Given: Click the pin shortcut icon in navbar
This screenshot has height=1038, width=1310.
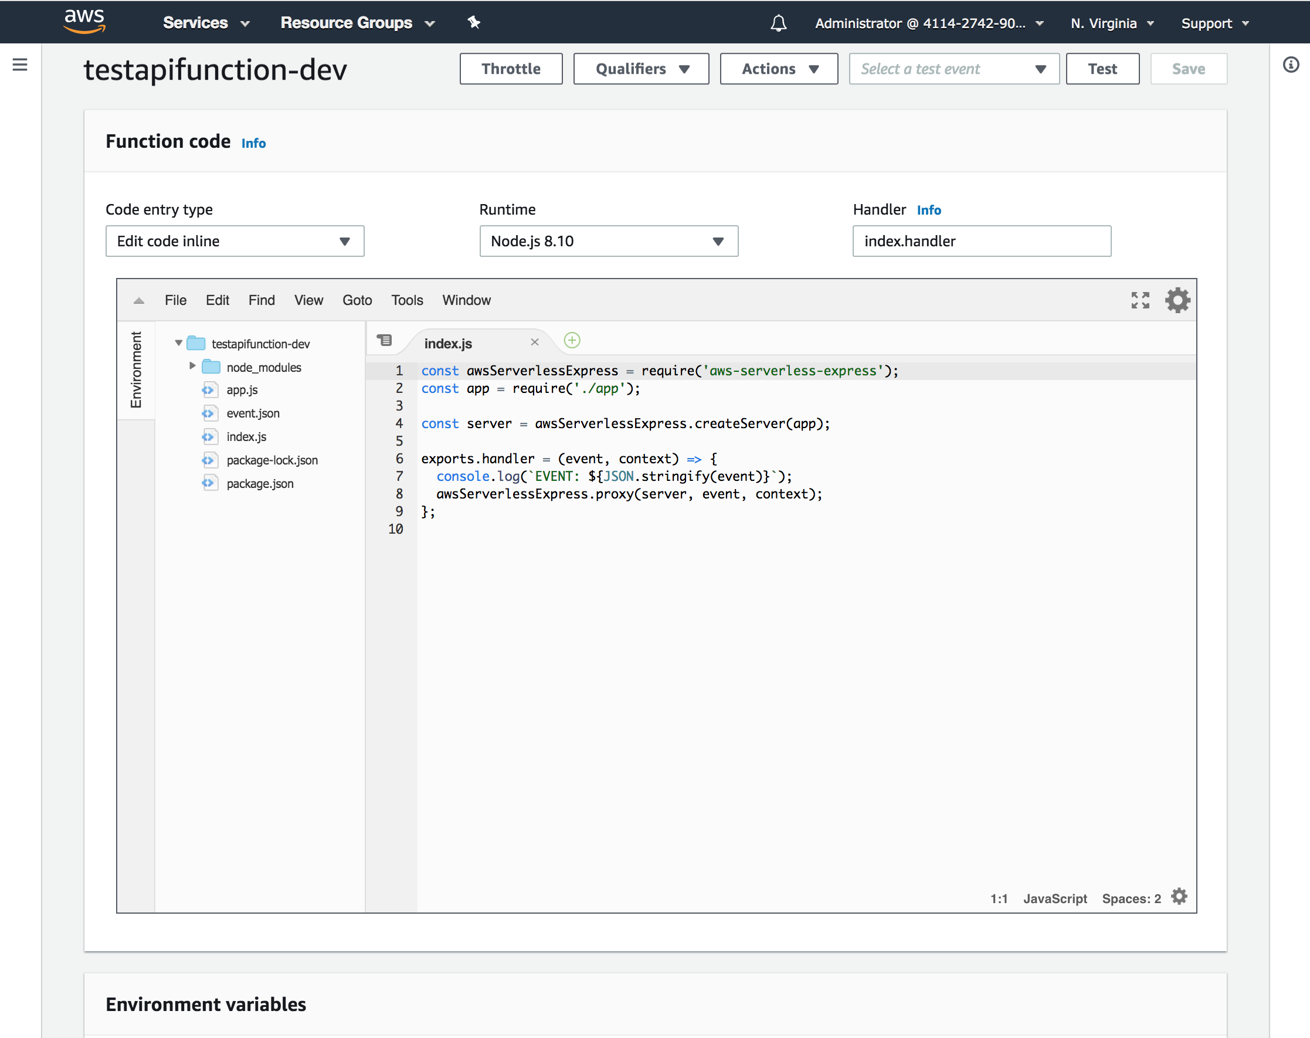Looking at the screenshot, I should [x=474, y=22].
